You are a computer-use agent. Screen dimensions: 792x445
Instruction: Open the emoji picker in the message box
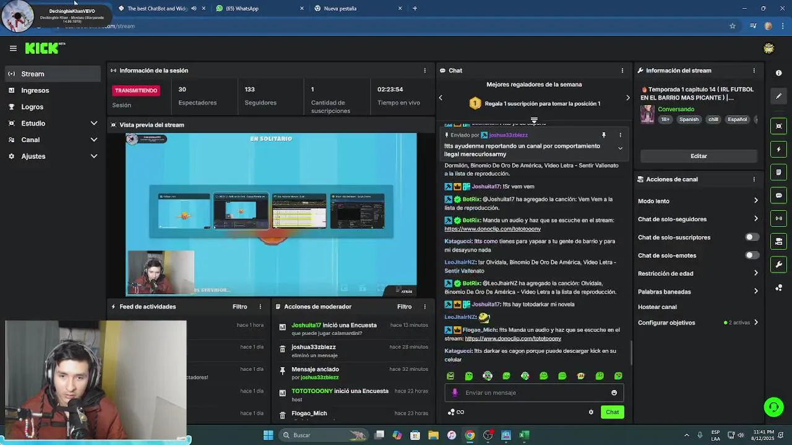pos(614,392)
